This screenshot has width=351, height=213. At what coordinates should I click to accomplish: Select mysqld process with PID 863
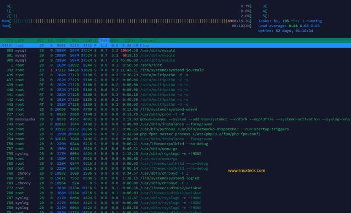(x=175, y=50)
